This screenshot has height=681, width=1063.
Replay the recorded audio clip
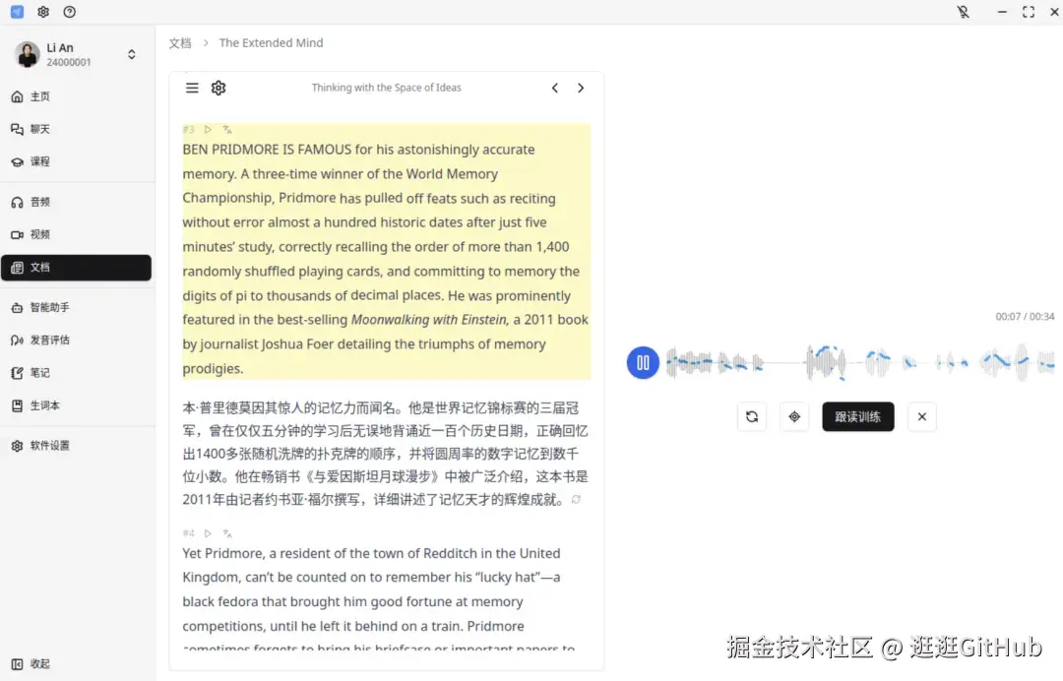[x=752, y=416]
